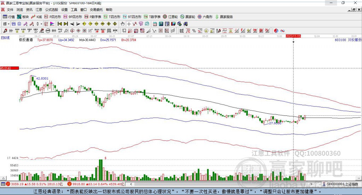Open the 赢家轮 wheel tool

188,17
